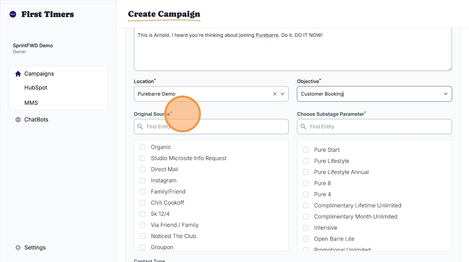Click the Substage Parameter search icon

coord(303,127)
